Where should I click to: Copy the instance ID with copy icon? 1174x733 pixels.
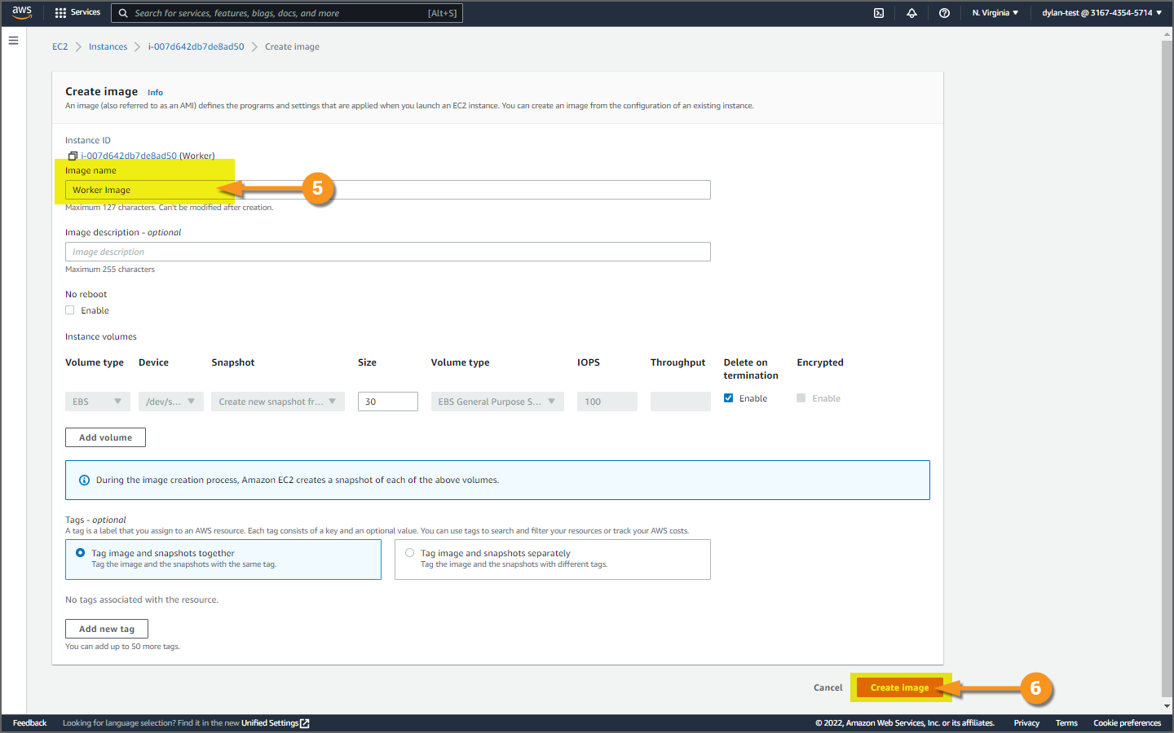click(x=72, y=156)
